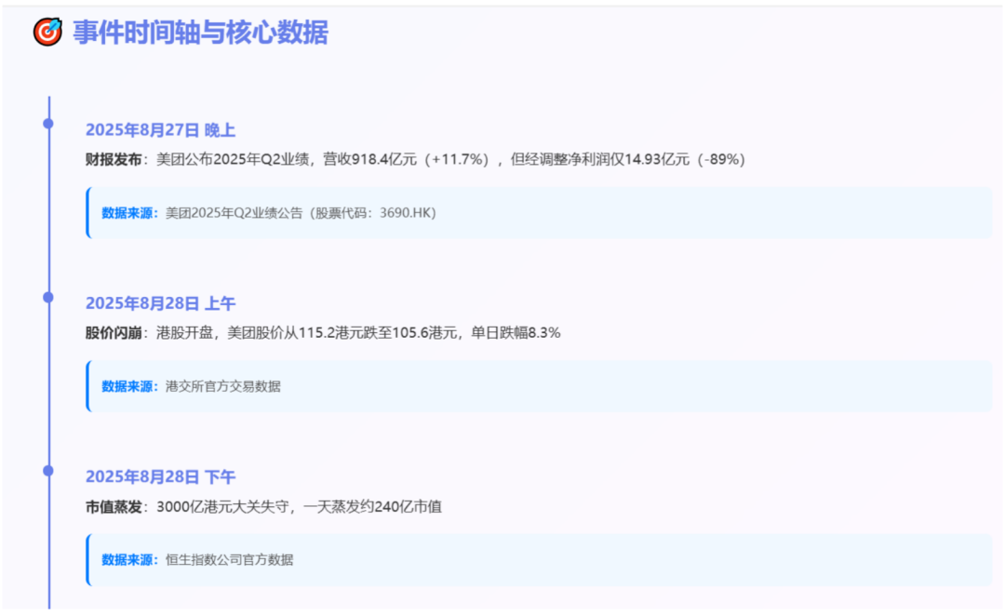Click the source box 美团2025年Q2业绩公告

[539, 213]
